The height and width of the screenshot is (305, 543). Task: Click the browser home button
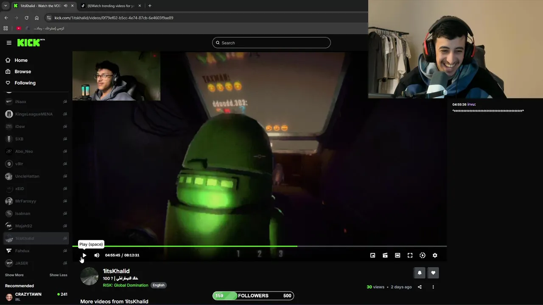tap(36, 18)
